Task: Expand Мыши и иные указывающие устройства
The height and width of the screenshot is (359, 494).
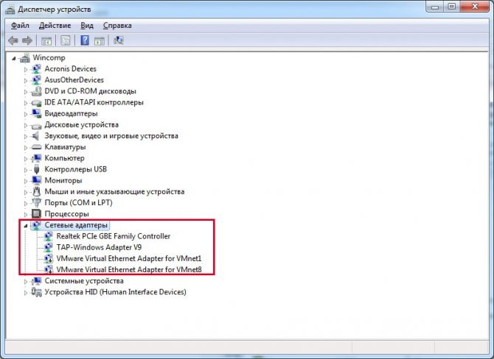Action: pyautogui.click(x=26, y=192)
